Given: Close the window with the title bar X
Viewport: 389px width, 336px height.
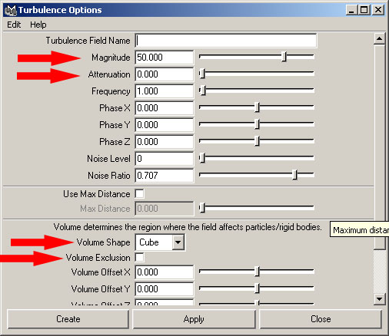Looking at the screenshot, I should 378,10.
